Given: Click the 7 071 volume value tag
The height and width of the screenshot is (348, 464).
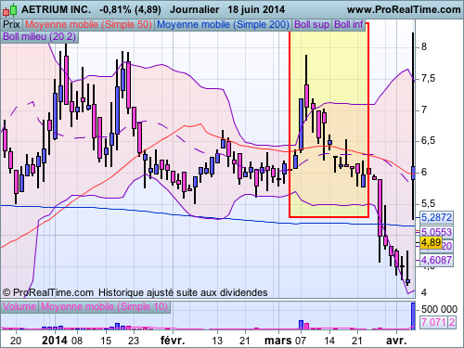Looking at the screenshot, I should [x=433, y=322].
